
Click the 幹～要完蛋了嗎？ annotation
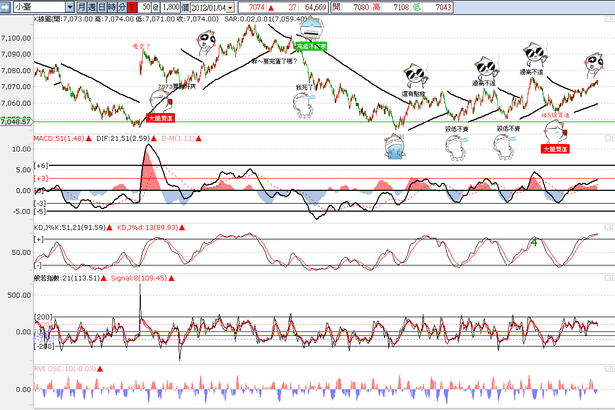[x=275, y=61]
